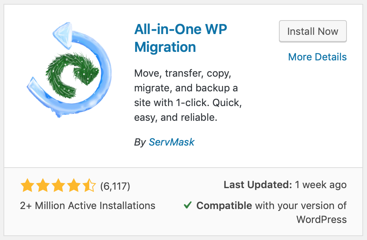Click the half-filled fifth rating star
This screenshot has width=367, height=240.
(x=89, y=185)
